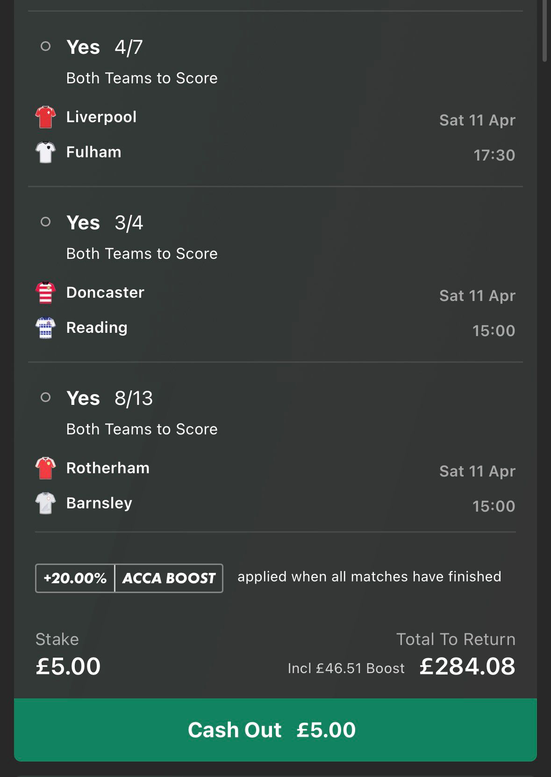Open the Doncaster team name link
The height and width of the screenshot is (777, 551).
pyautogui.click(x=105, y=293)
